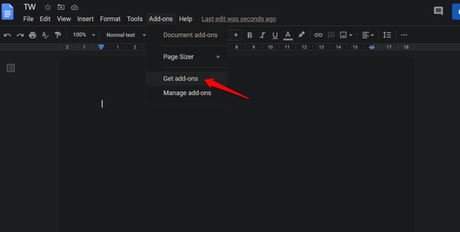
Task: Activate the paint format tool
Action: [58, 35]
